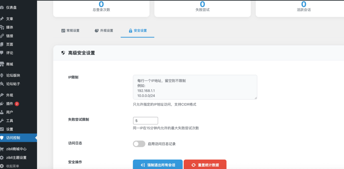Click the 设置 sliders icon in sidebar
The height and width of the screenshot is (169, 344).
pyautogui.click(x=2, y=129)
